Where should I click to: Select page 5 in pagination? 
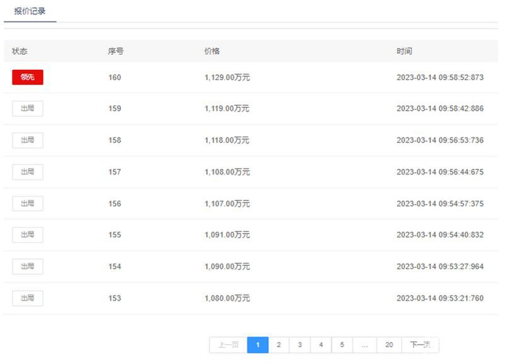coord(342,345)
